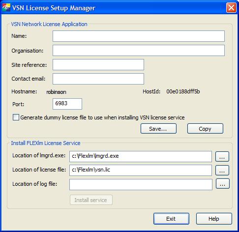239x232 pixels.
Task: Open Help for license setup
Action: [x=214, y=219]
